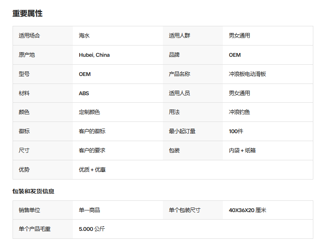Select the 适用人员 label
The image size is (320, 248).
(x=179, y=93)
